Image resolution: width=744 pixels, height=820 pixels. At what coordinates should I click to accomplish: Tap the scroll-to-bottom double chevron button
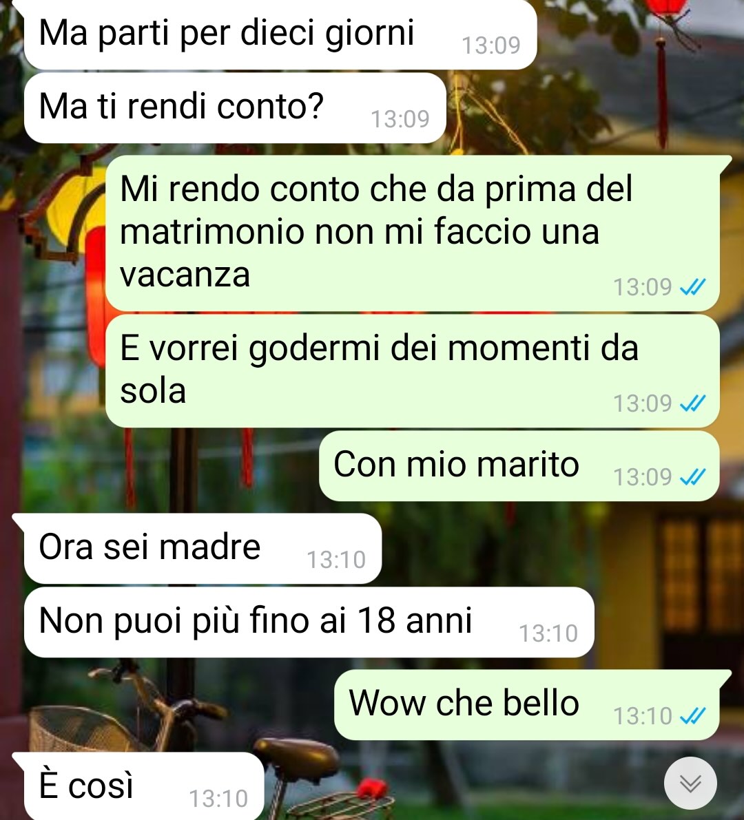(690, 783)
